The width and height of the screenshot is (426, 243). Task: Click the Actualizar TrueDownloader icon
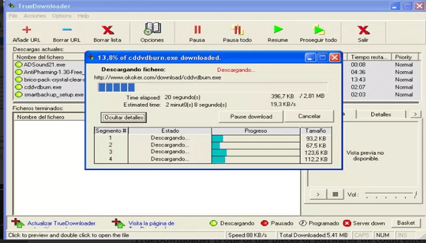18,223
